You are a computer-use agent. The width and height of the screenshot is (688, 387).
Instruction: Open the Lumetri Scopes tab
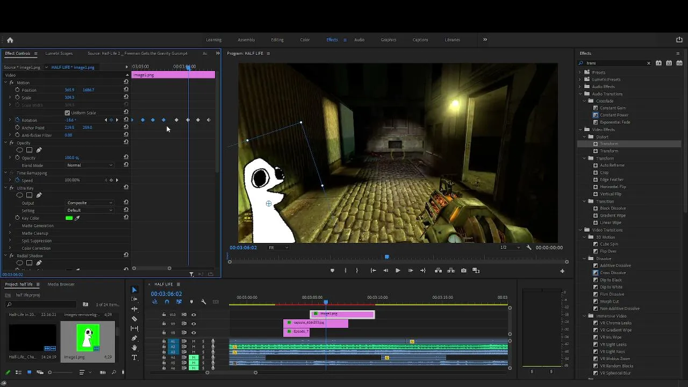59,53
